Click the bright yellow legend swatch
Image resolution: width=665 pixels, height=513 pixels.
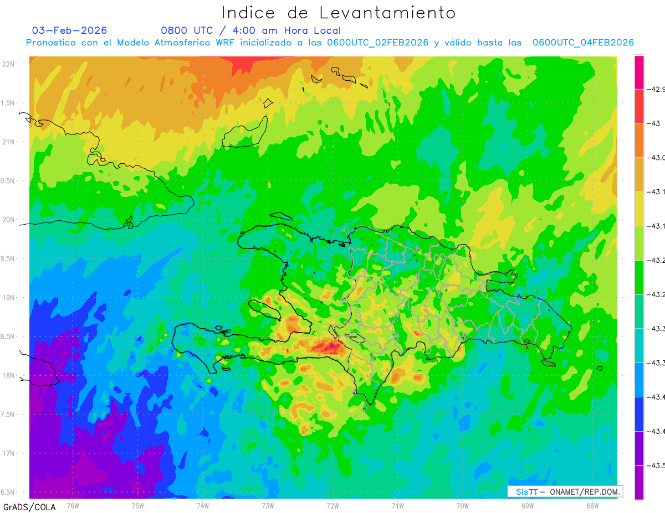(x=639, y=209)
